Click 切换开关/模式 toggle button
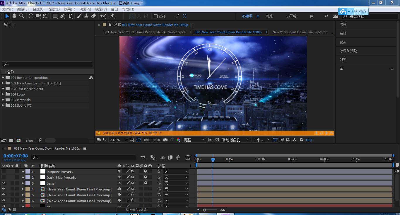400x215 pixels. [136, 210]
